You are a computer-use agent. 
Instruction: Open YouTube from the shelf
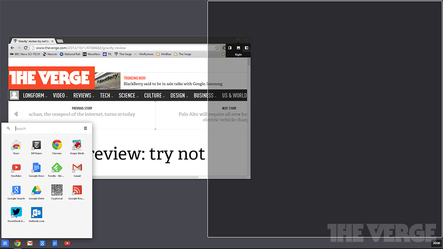(x=67, y=243)
